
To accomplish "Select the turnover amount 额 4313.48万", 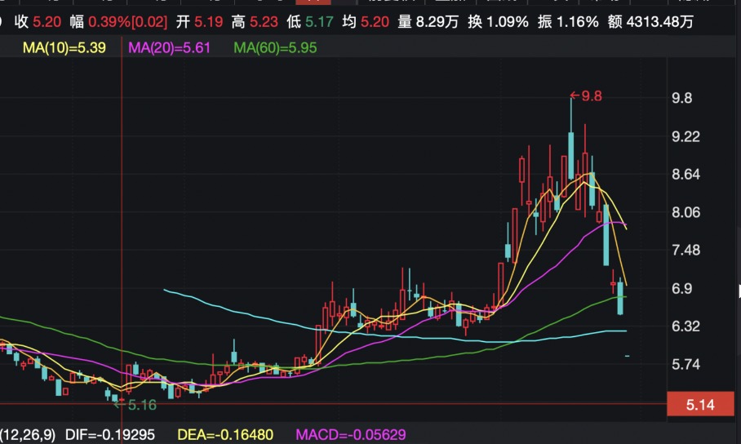I will tap(650, 22).
